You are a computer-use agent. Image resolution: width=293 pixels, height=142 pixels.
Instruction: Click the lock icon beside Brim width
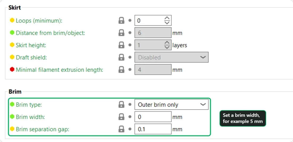click(121, 117)
